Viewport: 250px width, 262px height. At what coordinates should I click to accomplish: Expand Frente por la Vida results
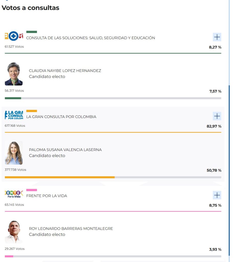click(x=217, y=195)
